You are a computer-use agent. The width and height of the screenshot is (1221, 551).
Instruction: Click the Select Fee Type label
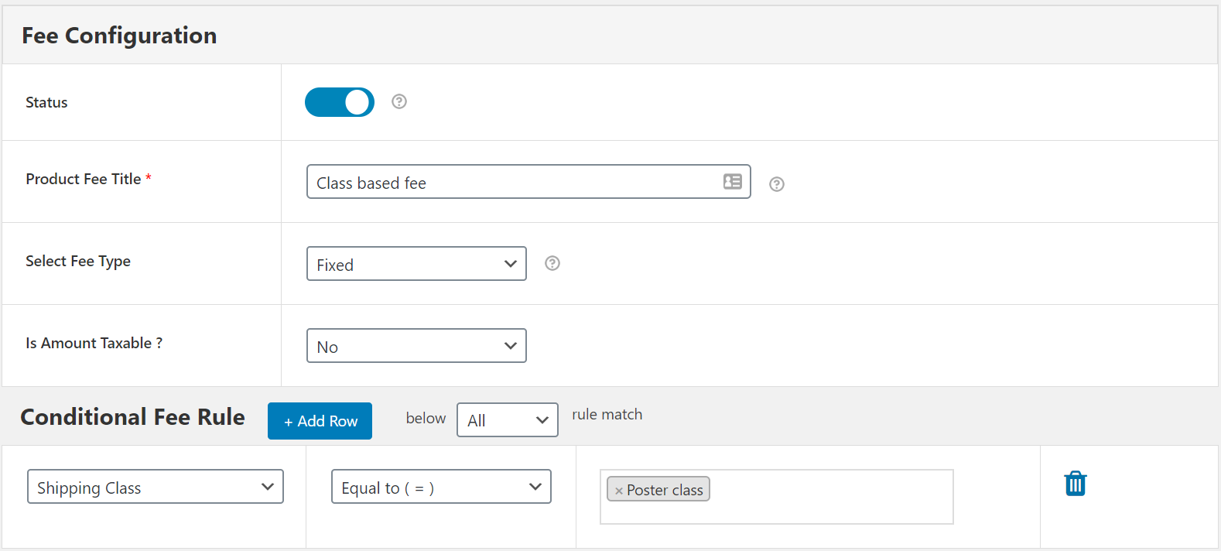pyautogui.click(x=78, y=261)
